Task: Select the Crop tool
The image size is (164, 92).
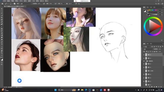Action: 2,18
